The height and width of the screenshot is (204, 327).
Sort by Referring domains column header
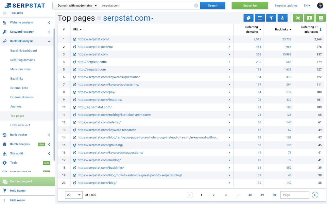click(x=253, y=29)
